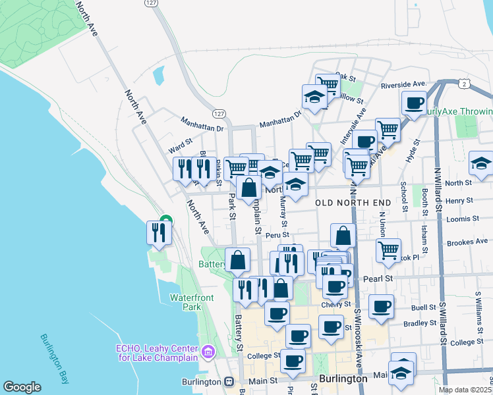Open the school marker near Willow St
Viewport: 493px width, 395px height.
point(315,97)
